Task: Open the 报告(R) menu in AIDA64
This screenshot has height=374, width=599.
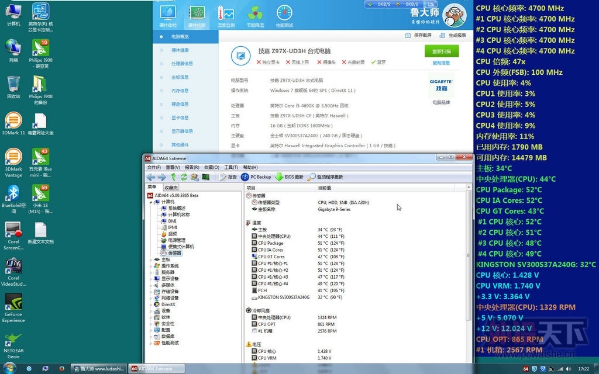Action: click(x=192, y=167)
